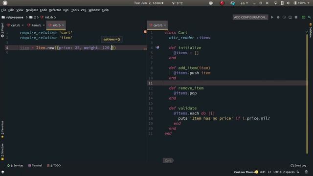Image resolution: width=313 pixels, height=176 pixels.
Task: Click the right editor vertical scrollbar
Action: [307, 94]
